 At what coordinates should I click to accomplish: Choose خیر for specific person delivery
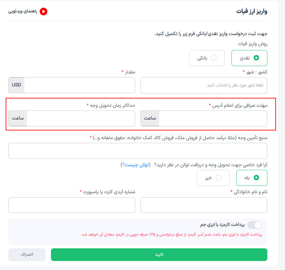(x=213, y=178)
